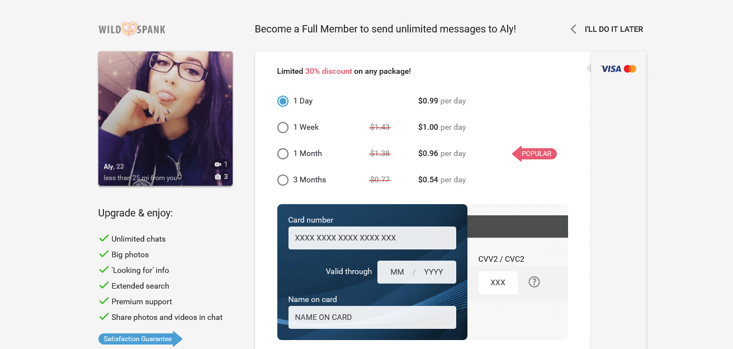
Task: Select the 1 Month package radio button
Action: (x=283, y=153)
